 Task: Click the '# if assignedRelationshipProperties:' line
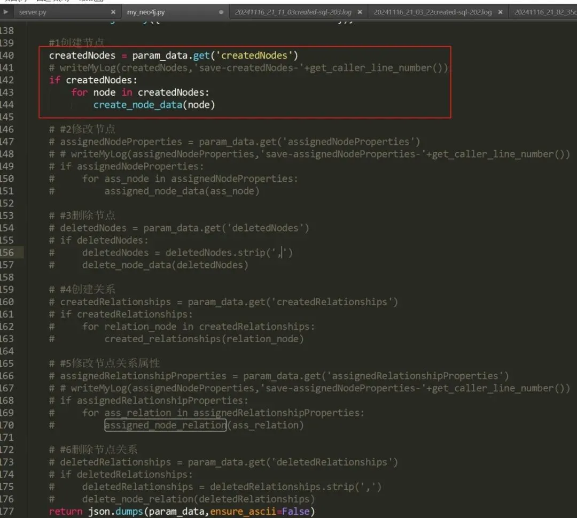pos(149,400)
